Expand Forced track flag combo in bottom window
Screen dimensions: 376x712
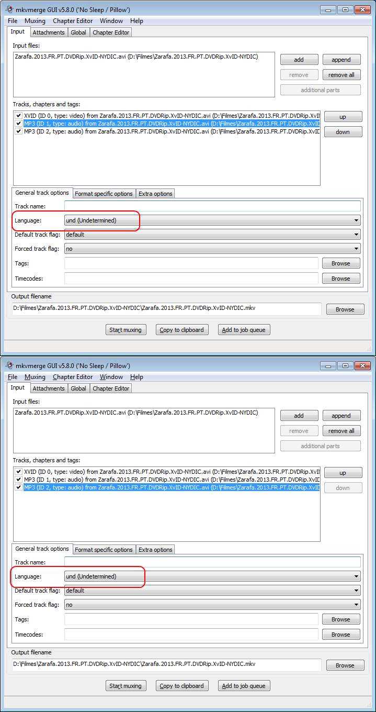point(212,605)
